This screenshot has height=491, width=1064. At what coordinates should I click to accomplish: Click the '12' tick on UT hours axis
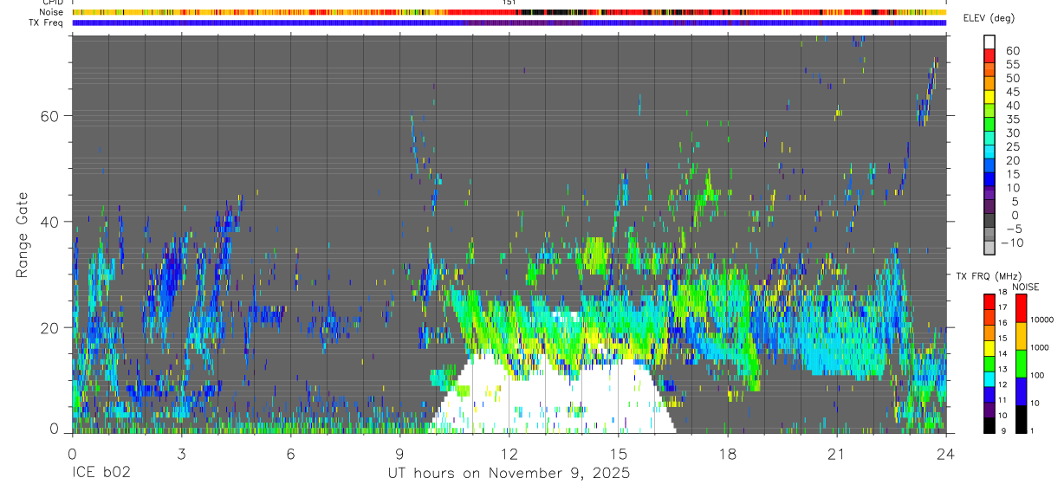point(509,454)
